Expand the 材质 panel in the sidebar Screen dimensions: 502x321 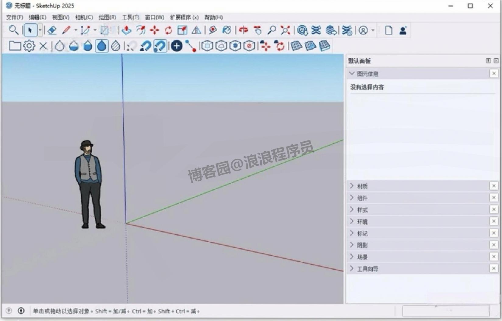tap(362, 186)
